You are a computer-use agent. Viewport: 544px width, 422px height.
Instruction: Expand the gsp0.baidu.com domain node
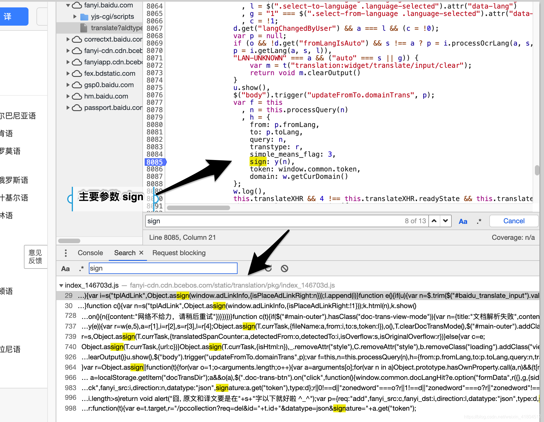[68, 85]
